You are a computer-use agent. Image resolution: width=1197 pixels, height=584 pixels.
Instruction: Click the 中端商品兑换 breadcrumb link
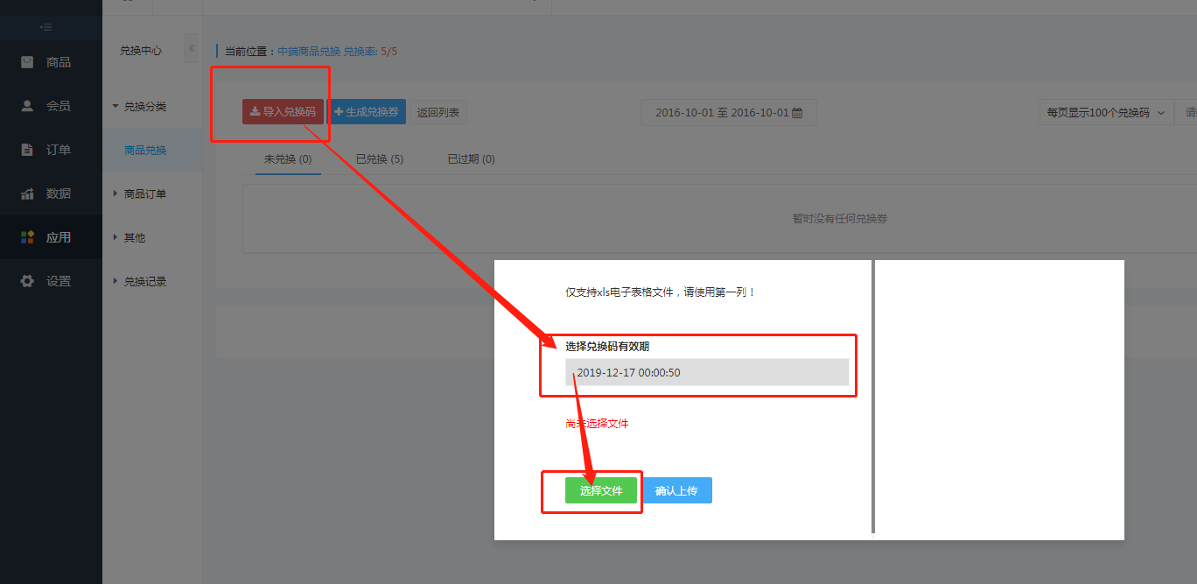(309, 52)
